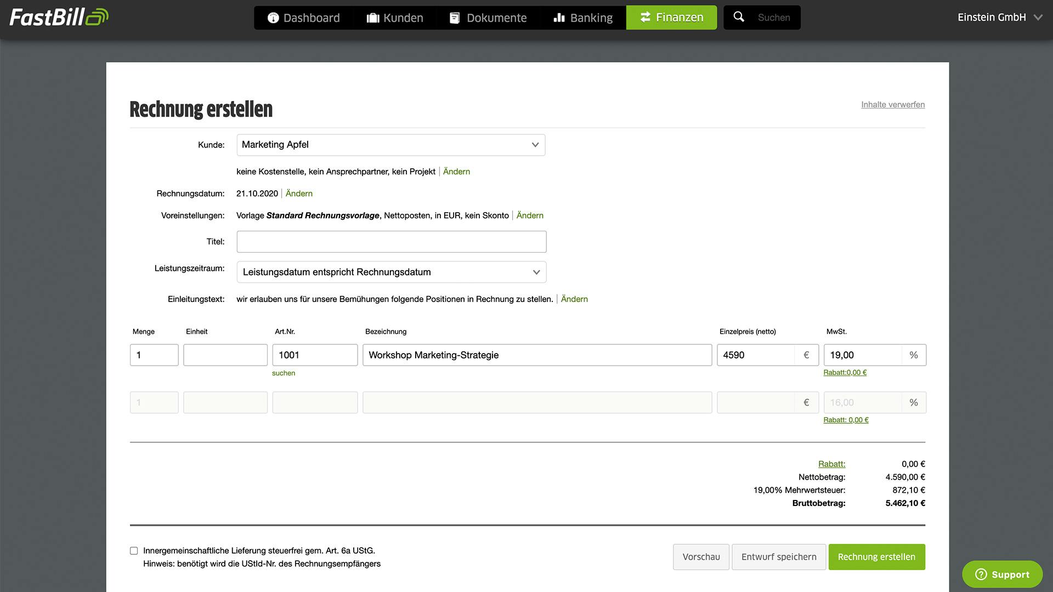Viewport: 1053px width, 592px height.
Task: Click the Support question mark icon
Action: click(981, 574)
